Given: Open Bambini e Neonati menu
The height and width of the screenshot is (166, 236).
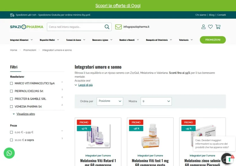Looking at the screenshot, I should click(127, 40).
